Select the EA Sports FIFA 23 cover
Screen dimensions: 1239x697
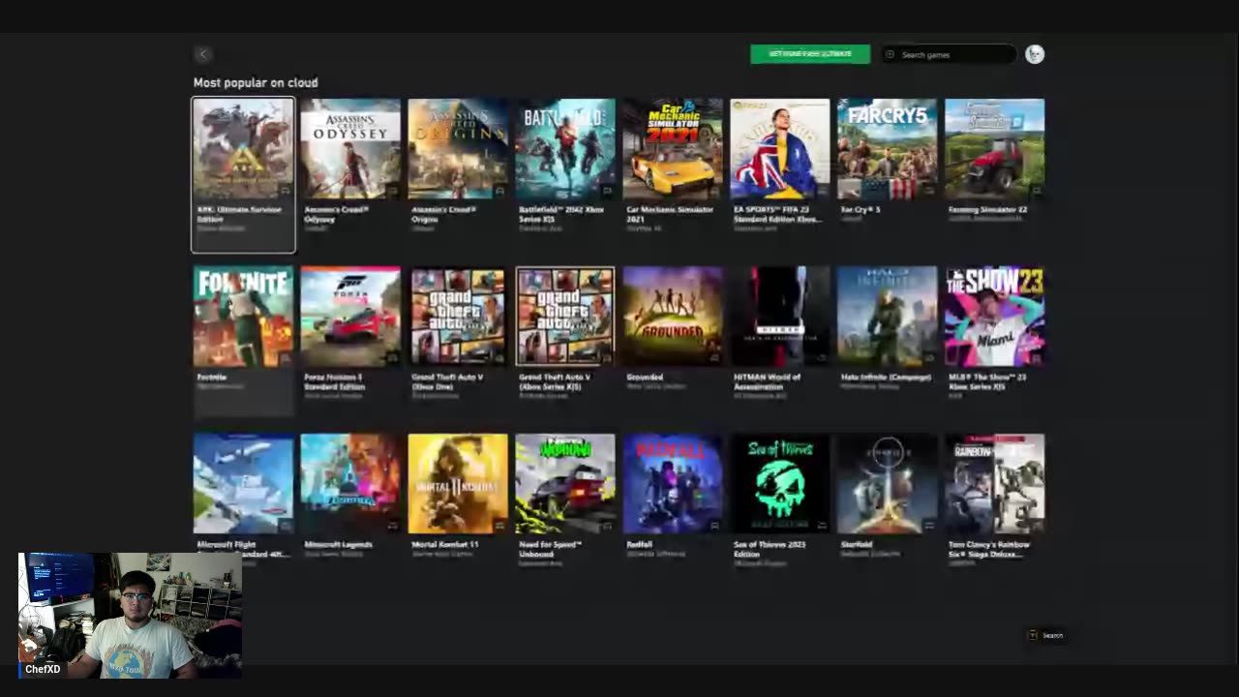pyautogui.click(x=780, y=148)
